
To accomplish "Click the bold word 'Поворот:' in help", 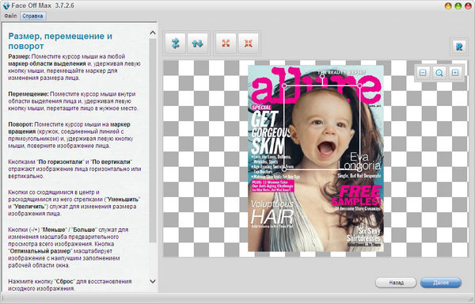I will [21, 124].
